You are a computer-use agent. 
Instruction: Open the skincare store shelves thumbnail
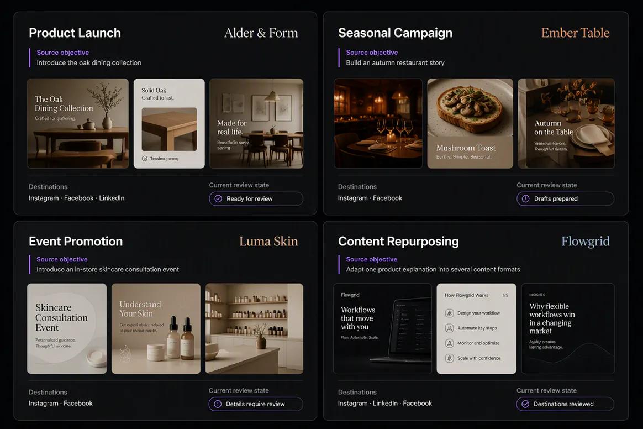(254, 328)
